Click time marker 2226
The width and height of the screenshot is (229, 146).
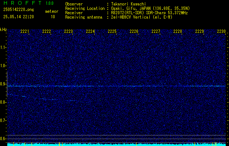pyautogui.click(x=134, y=31)
